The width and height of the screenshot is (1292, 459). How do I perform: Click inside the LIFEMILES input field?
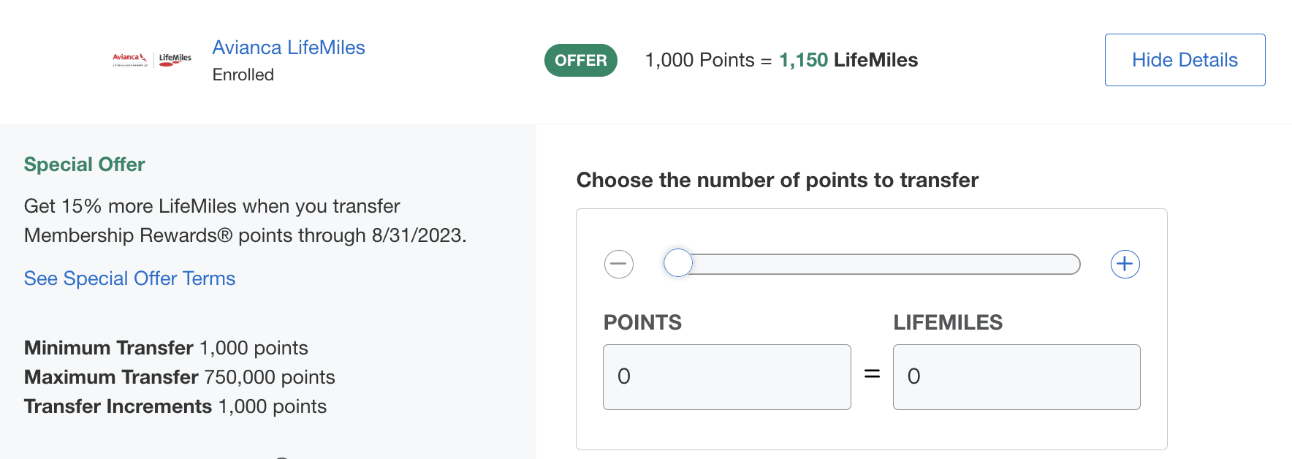coord(1016,377)
